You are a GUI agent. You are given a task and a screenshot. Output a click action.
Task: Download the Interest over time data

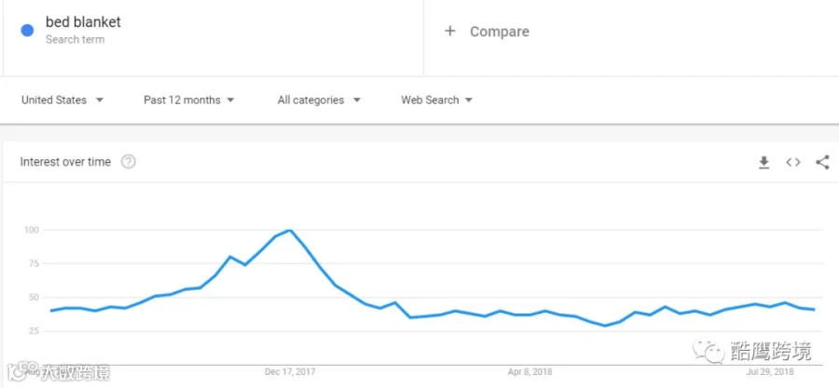[x=764, y=162]
